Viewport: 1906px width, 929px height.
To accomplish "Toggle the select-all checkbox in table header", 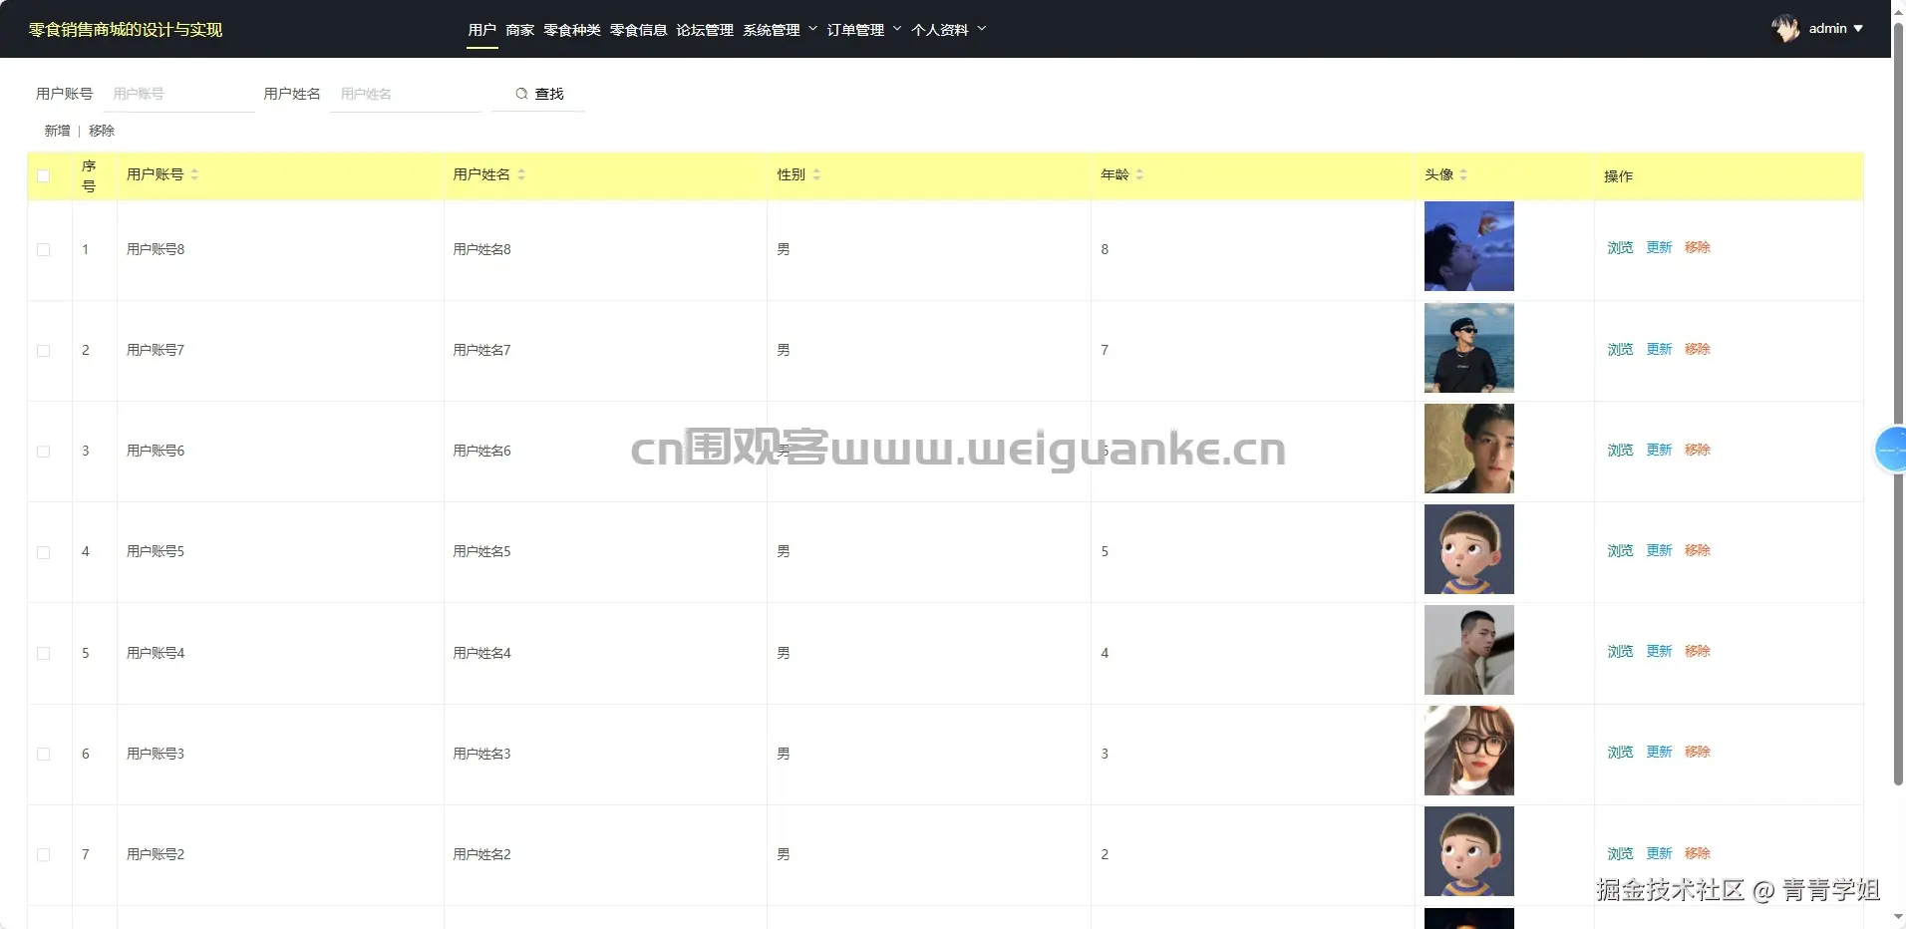I will pos(43,176).
